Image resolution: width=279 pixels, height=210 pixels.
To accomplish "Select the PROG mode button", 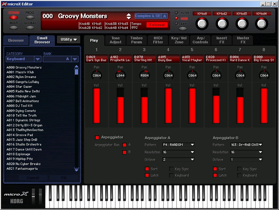I will [30, 17].
